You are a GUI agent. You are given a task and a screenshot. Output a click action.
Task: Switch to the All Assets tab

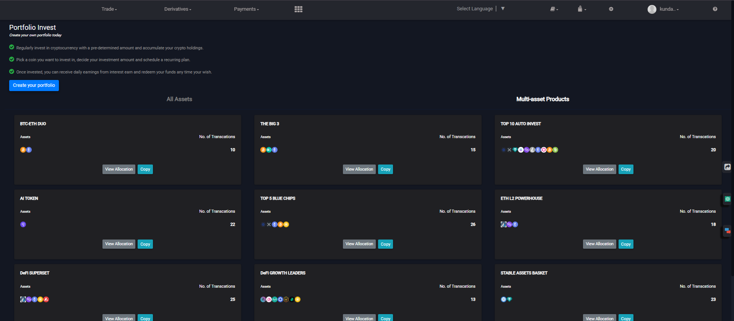tap(179, 99)
